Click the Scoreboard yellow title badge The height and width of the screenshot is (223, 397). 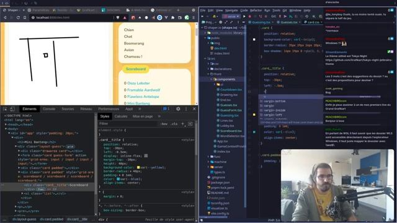click(x=136, y=69)
